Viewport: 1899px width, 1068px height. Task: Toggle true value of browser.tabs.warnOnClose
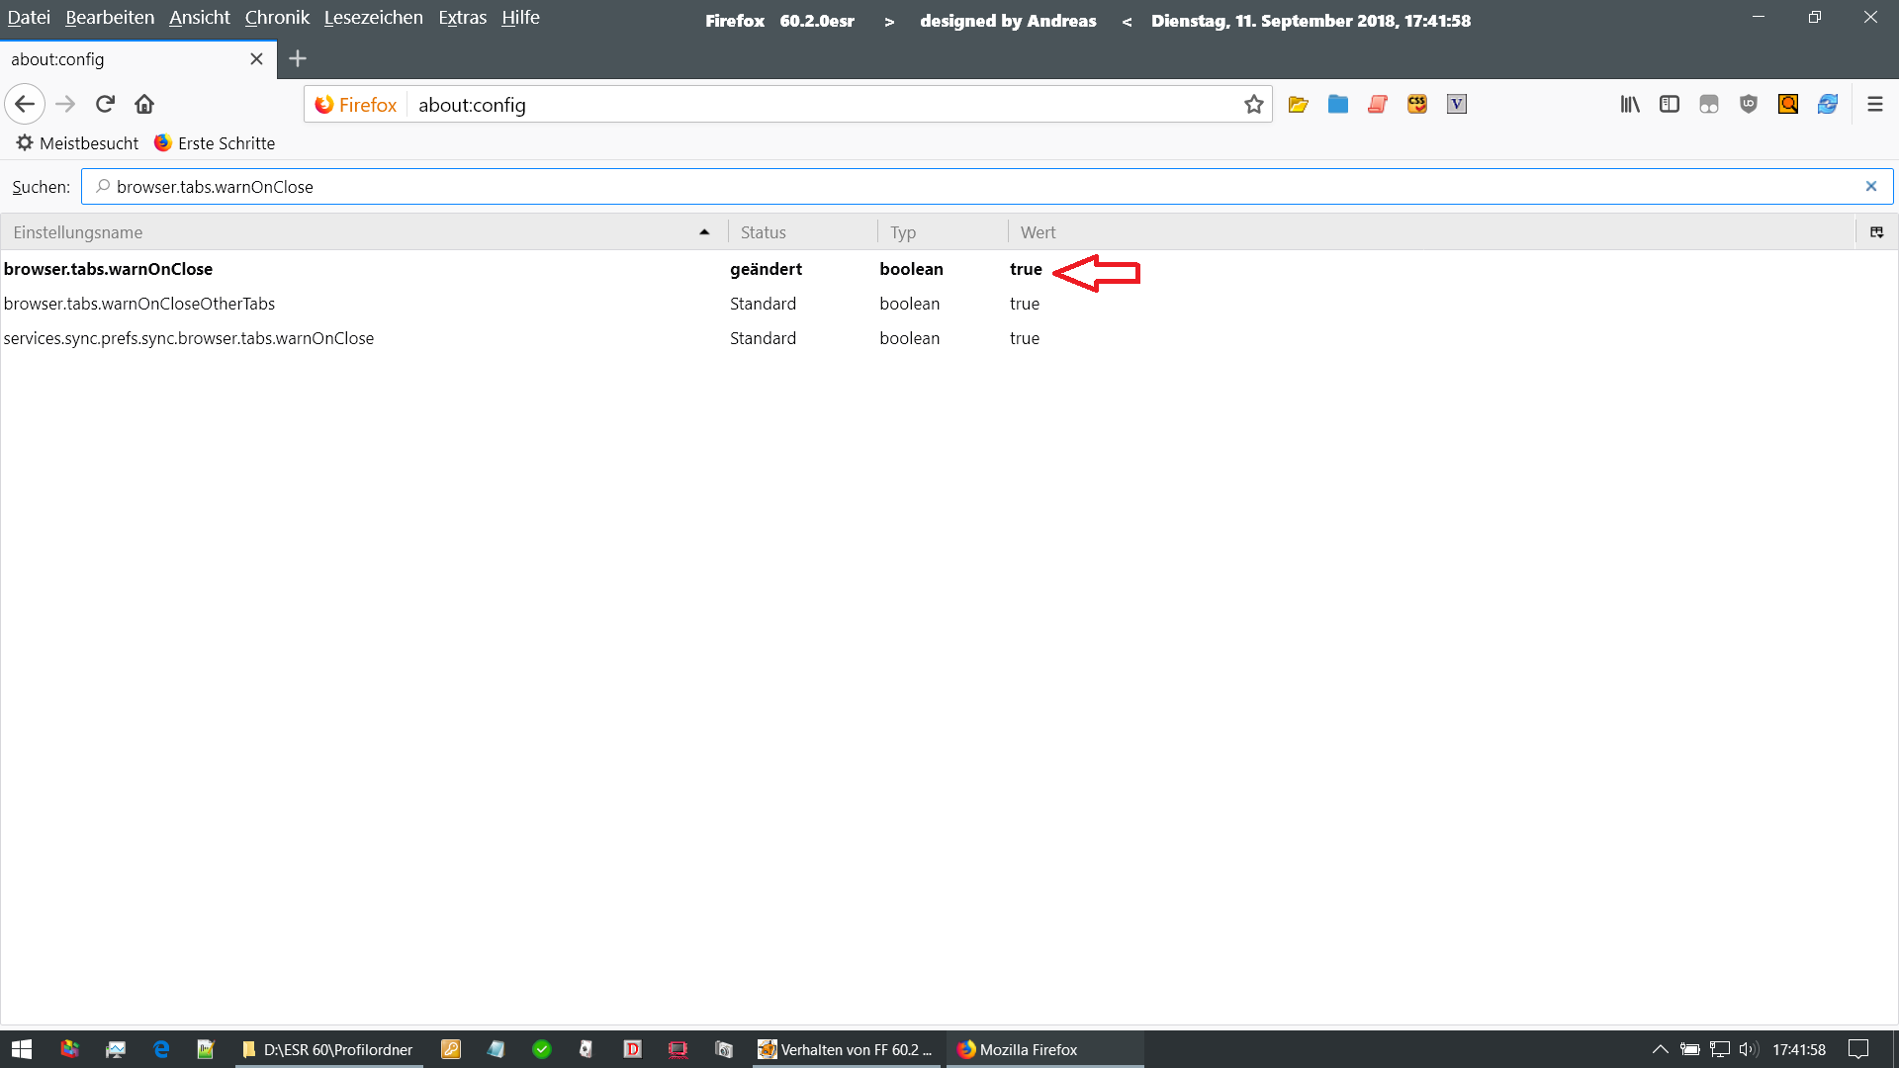1026,269
